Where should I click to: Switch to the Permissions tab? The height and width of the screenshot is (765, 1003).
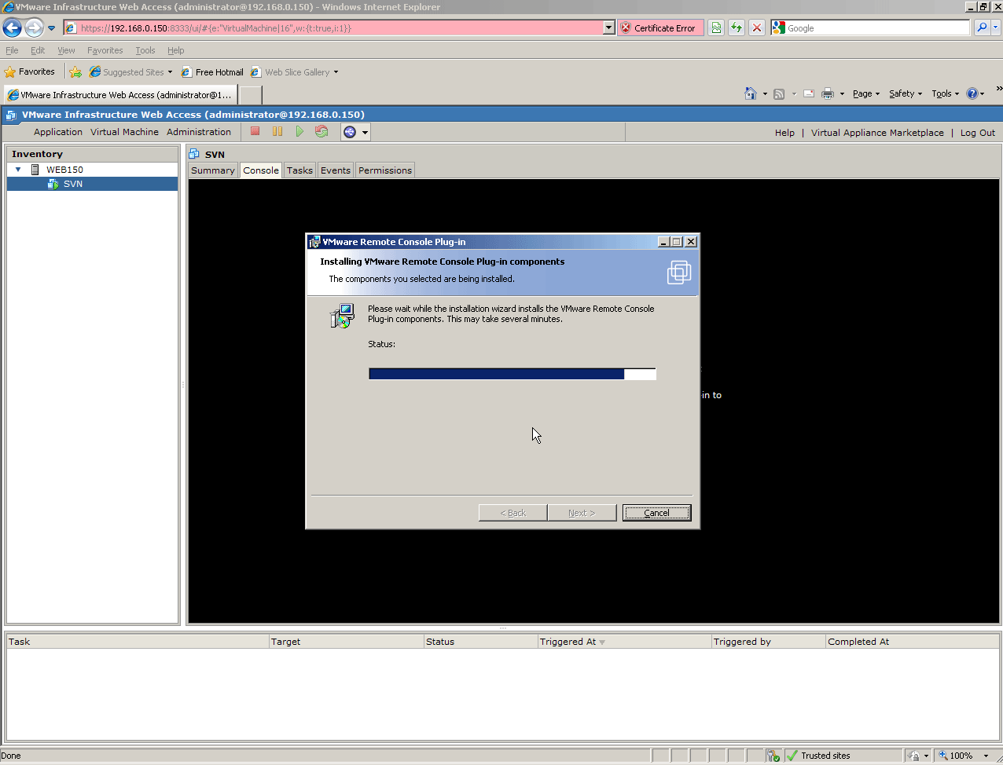click(385, 170)
